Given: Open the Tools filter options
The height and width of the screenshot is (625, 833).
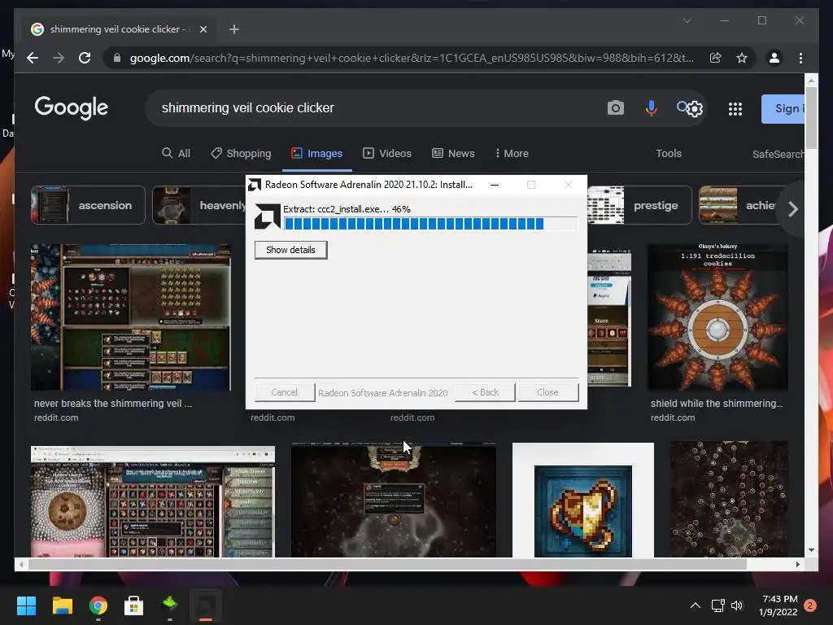Looking at the screenshot, I should point(669,153).
